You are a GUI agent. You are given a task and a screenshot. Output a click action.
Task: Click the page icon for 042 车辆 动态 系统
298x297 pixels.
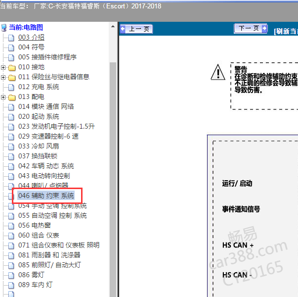pos(11,166)
